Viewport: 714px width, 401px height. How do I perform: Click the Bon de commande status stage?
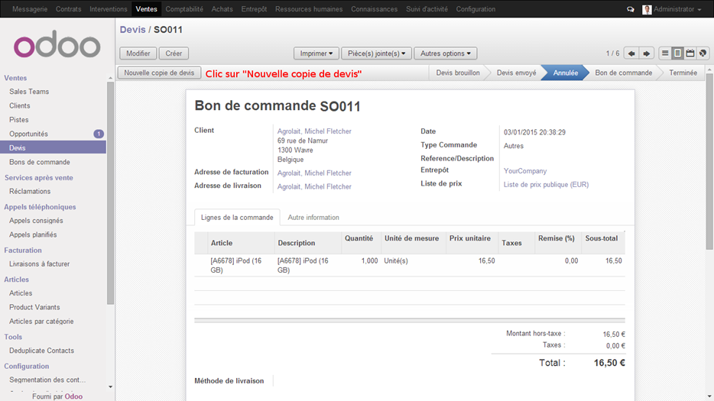pyautogui.click(x=623, y=73)
